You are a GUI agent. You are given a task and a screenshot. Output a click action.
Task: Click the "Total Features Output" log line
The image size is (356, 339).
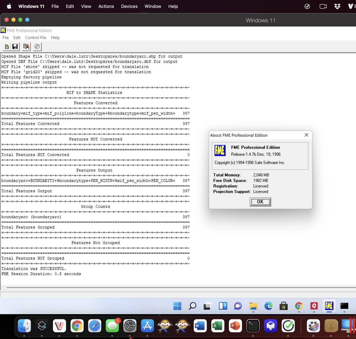coord(26,191)
